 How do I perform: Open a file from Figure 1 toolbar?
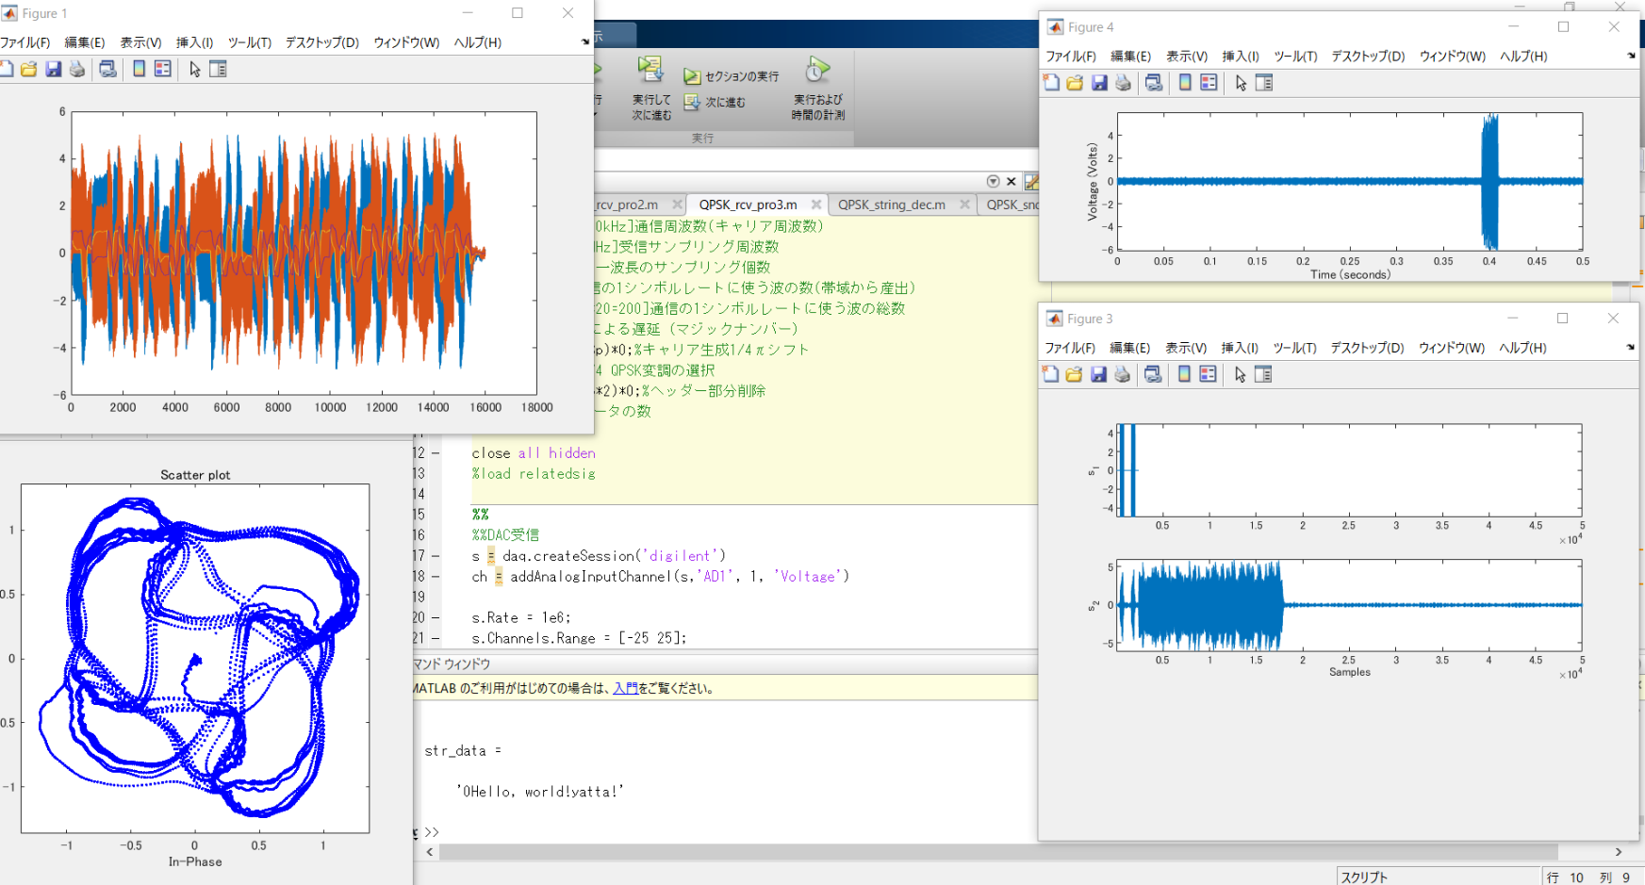(x=29, y=69)
